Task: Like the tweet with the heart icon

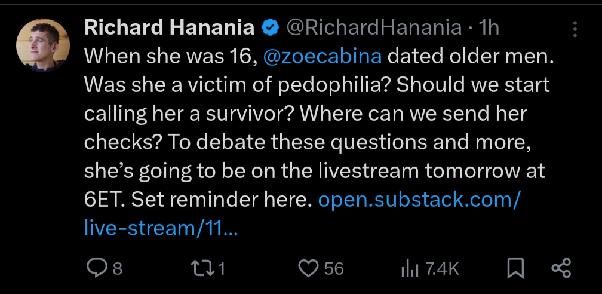Action: pyautogui.click(x=308, y=268)
